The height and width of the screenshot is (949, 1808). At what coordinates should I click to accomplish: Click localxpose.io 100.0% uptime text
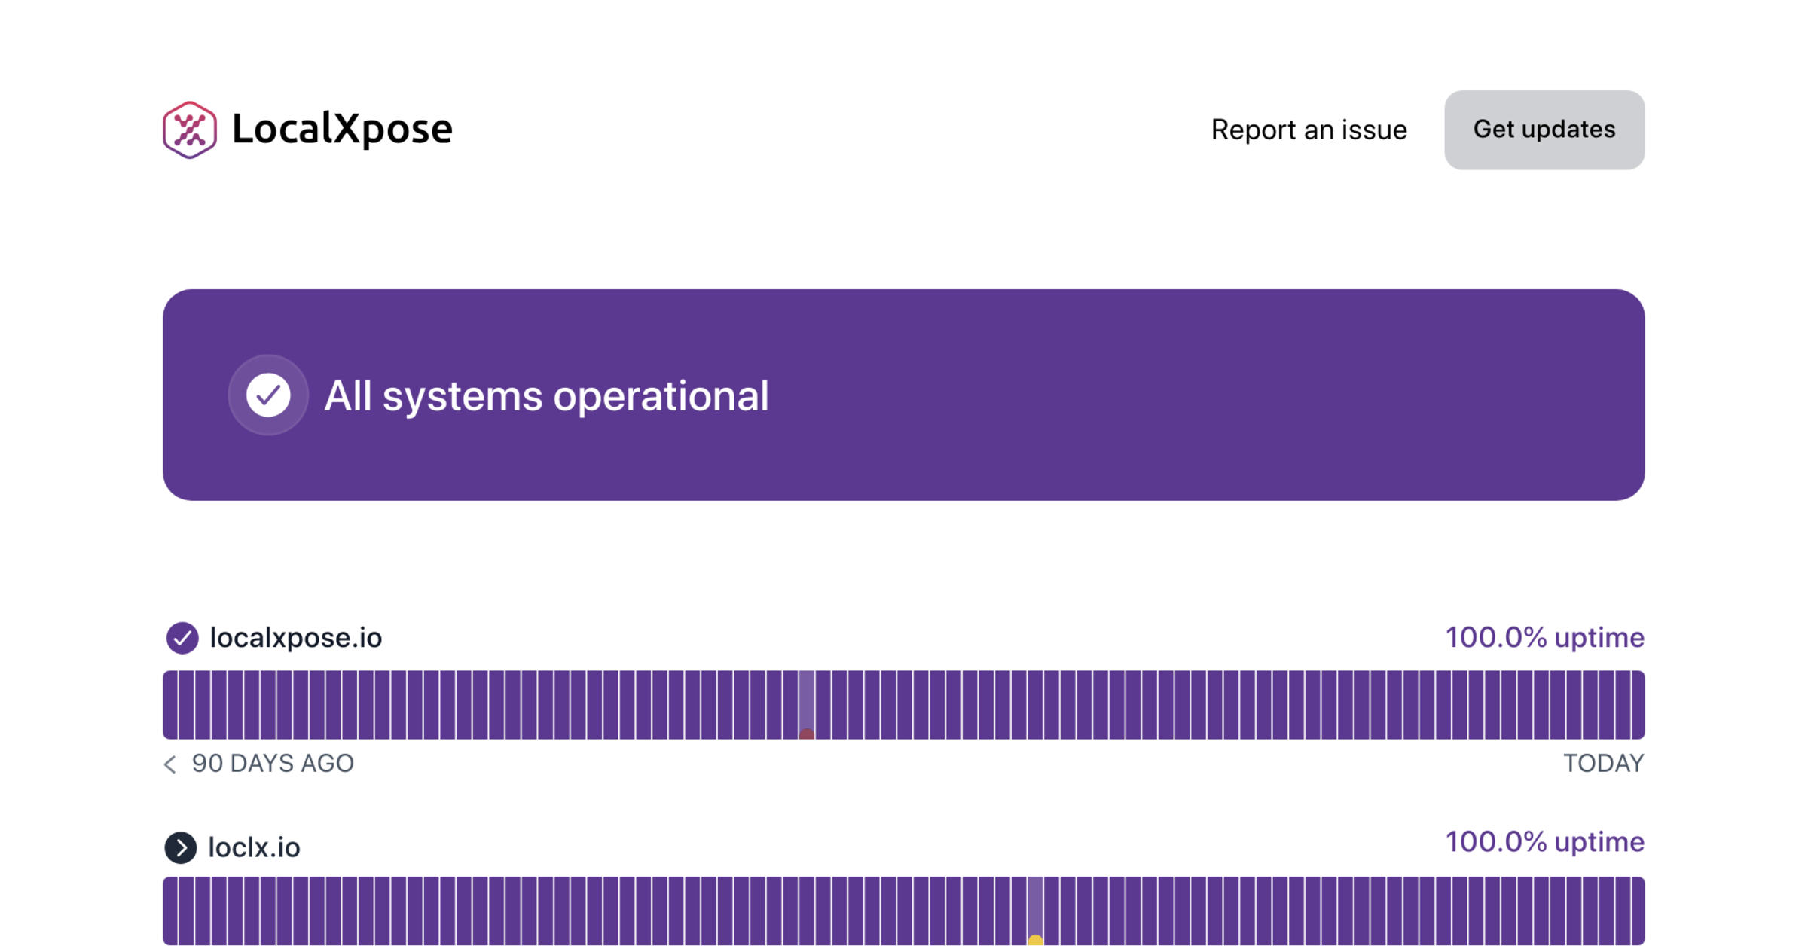point(1544,638)
